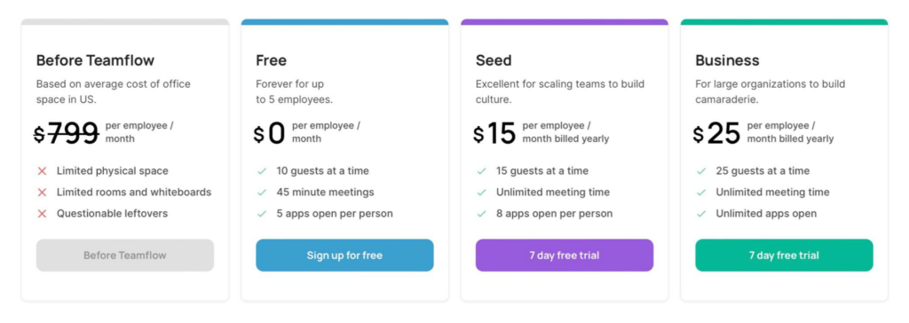Select the Seed plan heading
The height and width of the screenshot is (323, 909).
pos(494,60)
